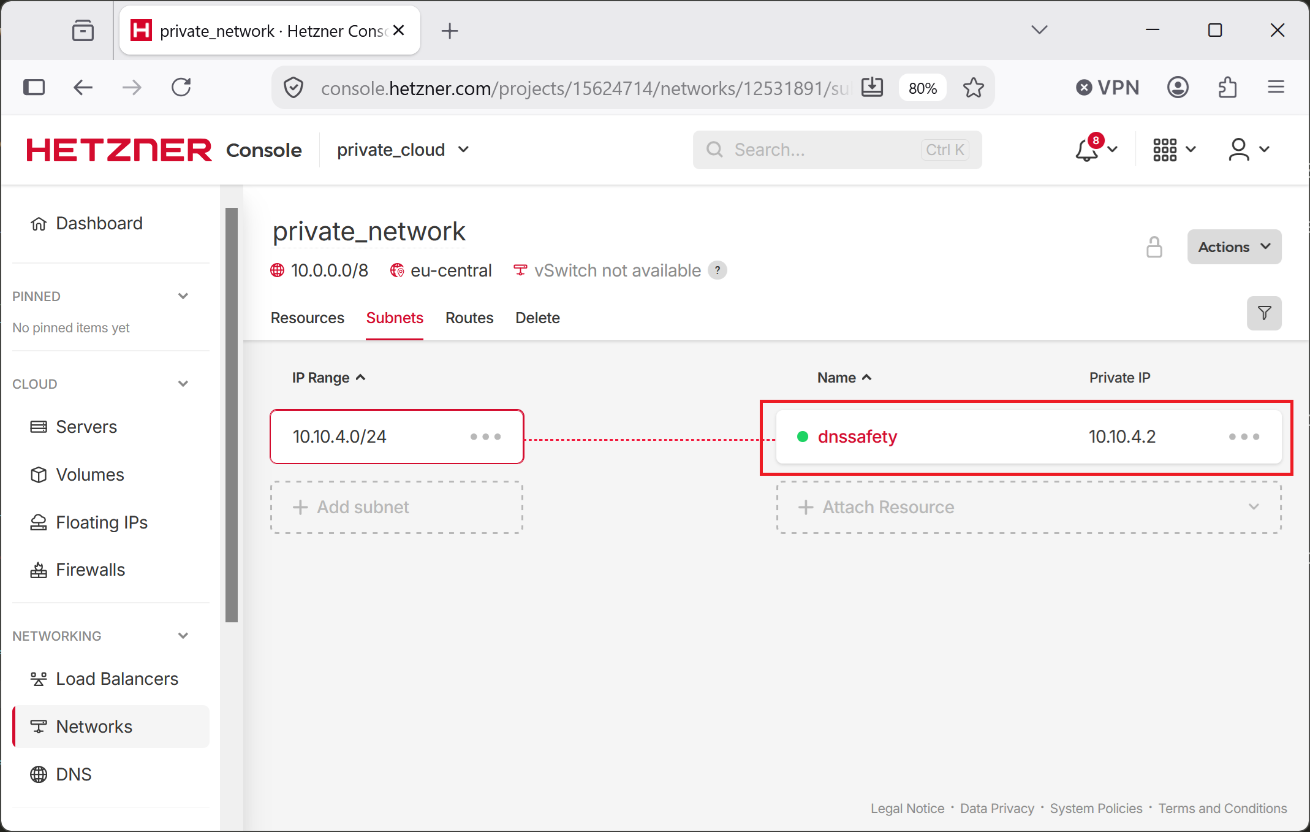Bookmark this page with the star
Screen dimensions: 1310x832
pyautogui.click(x=973, y=88)
